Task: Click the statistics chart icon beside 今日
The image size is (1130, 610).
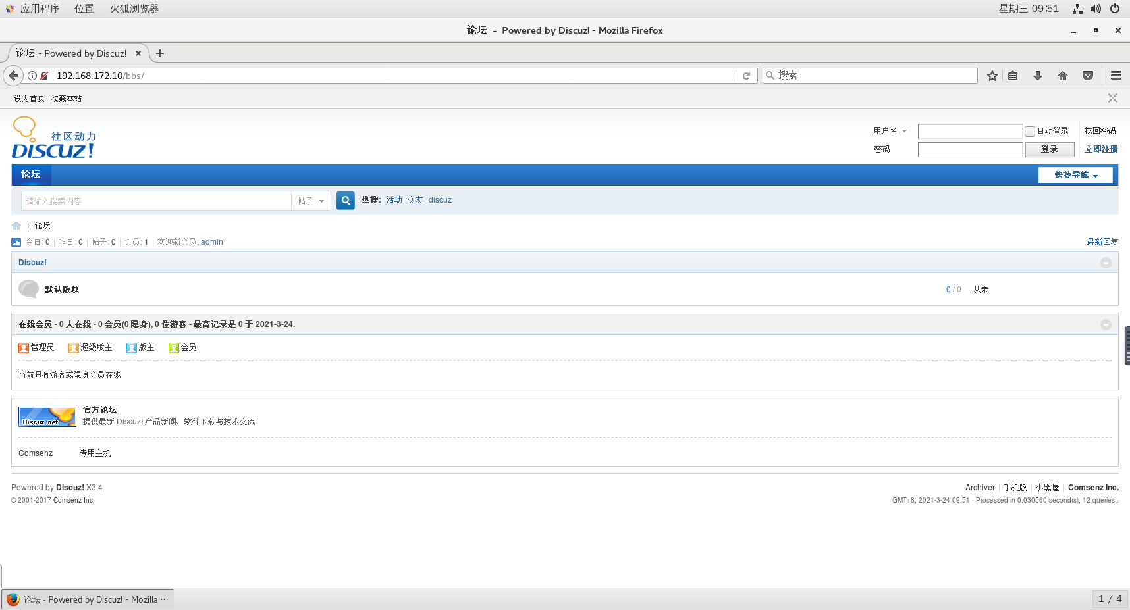Action: point(16,242)
